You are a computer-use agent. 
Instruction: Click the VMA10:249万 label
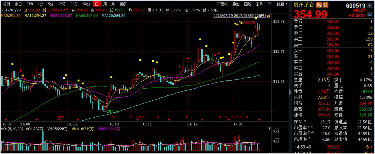(83, 129)
